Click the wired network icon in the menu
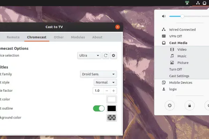 pyautogui.click(x=164, y=30)
